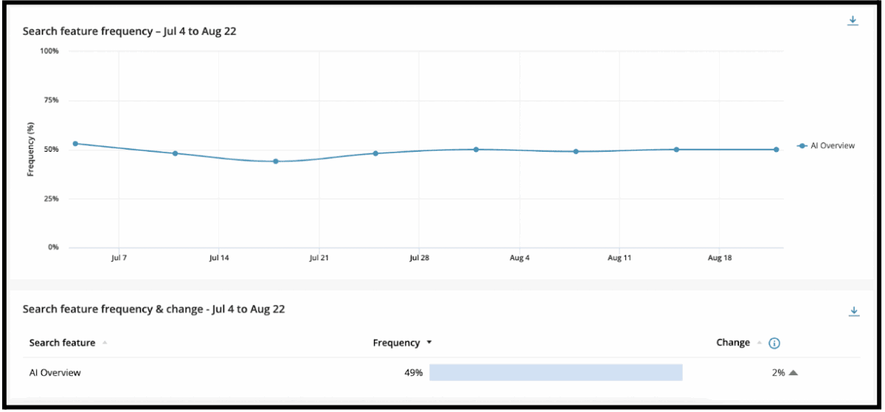Screen dimensions: 885x412
Task: Select the lowest data point near Jul 18
Action: click(x=275, y=161)
